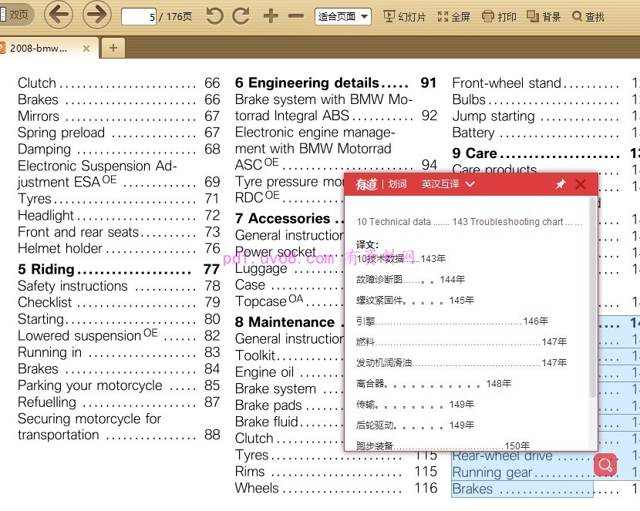This screenshot has width=640, height=511.
Task: Go to the previous page with the back arrow
Action: coord(59,15)
